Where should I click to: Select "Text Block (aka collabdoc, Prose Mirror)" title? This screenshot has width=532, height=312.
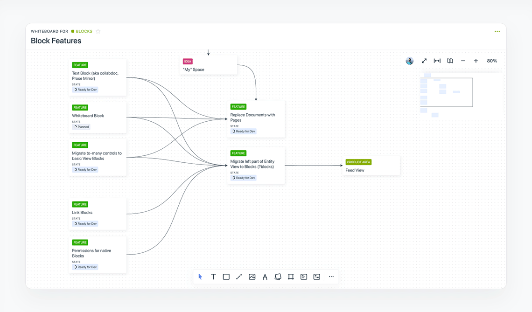tap(95, 76)
